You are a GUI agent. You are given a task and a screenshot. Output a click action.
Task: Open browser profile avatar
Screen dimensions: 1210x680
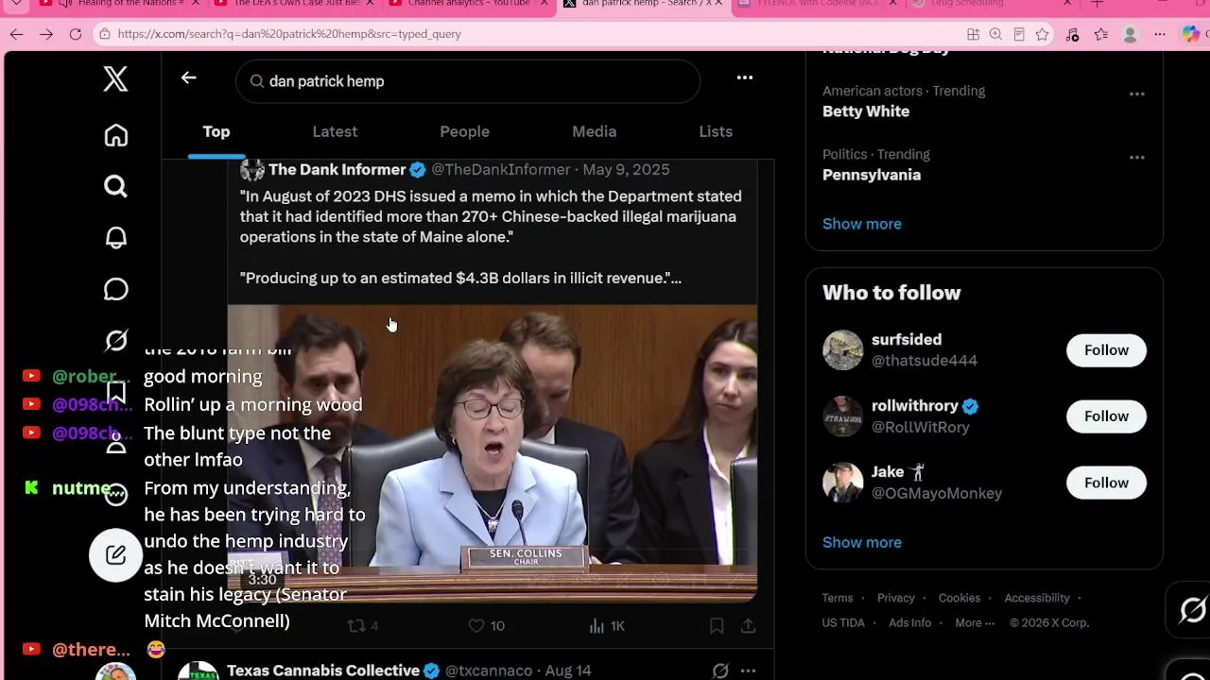[x=1130, y=34]
